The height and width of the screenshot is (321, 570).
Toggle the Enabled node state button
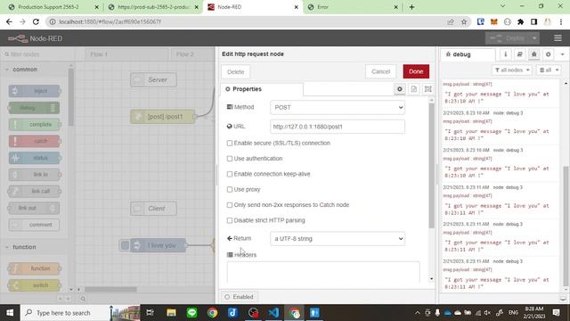tap(240, 297)
